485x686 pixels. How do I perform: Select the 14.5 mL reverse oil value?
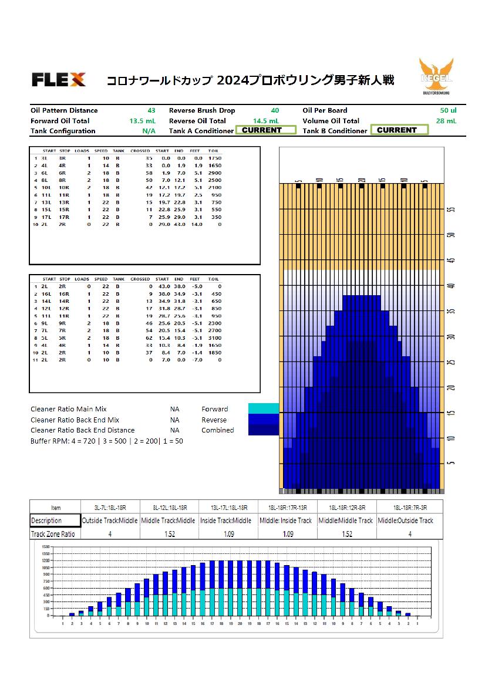point(266,121)
